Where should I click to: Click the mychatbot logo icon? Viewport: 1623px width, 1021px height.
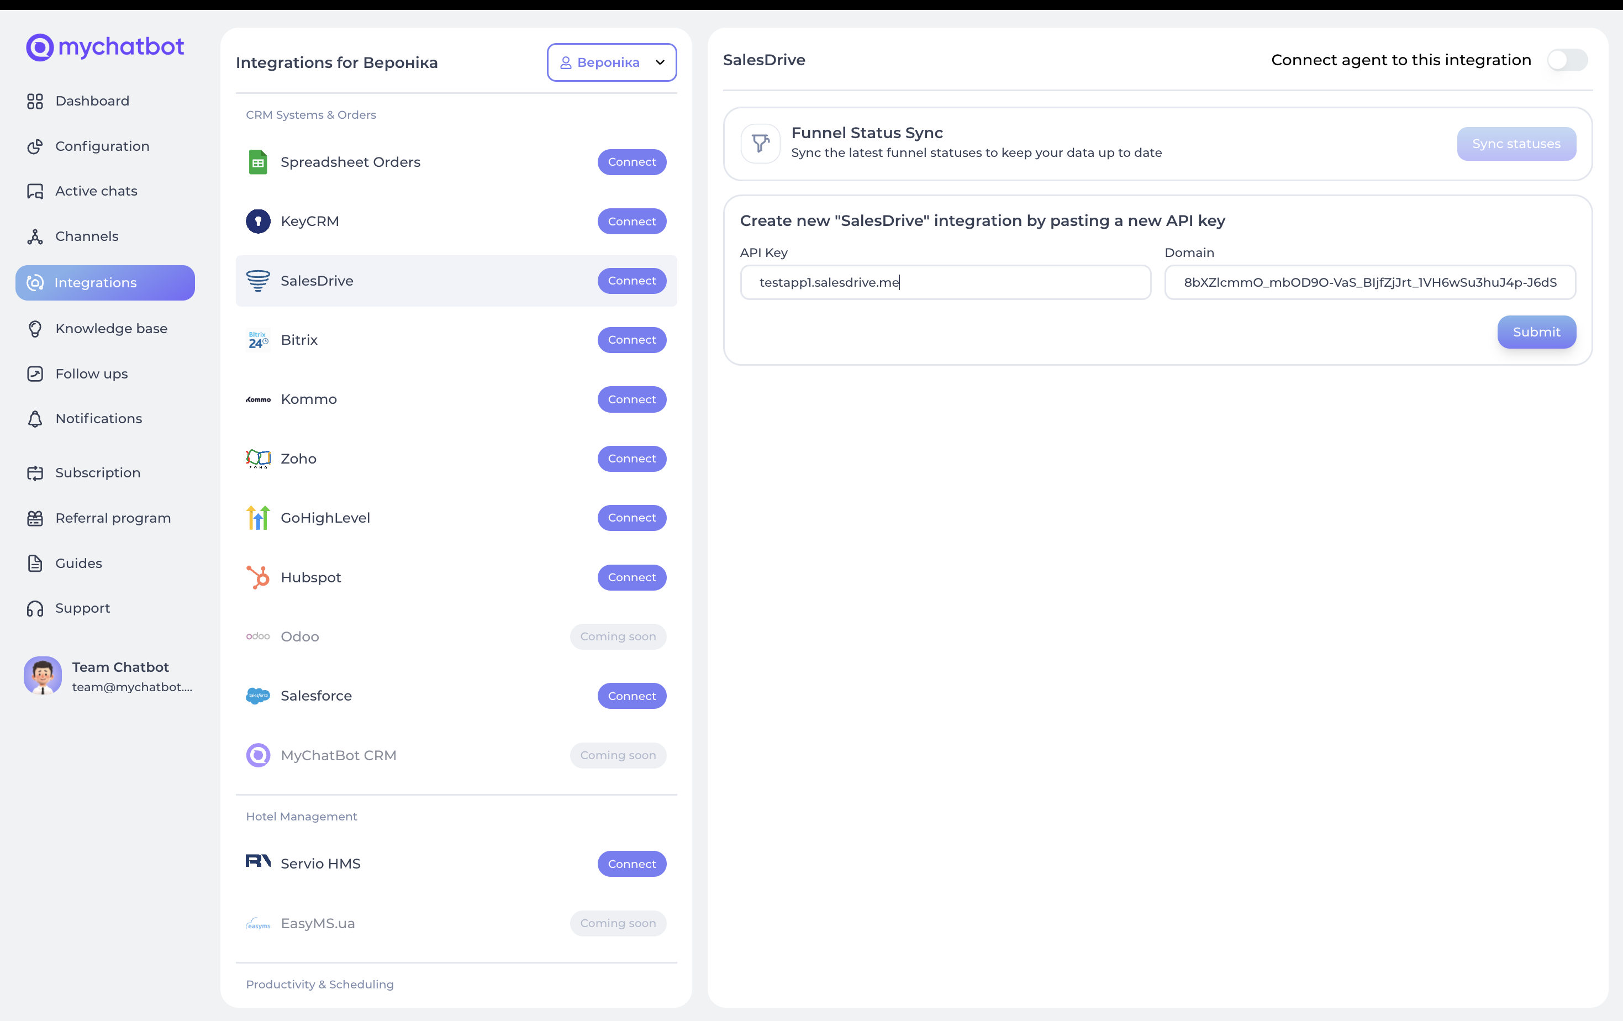pos(39,47)
